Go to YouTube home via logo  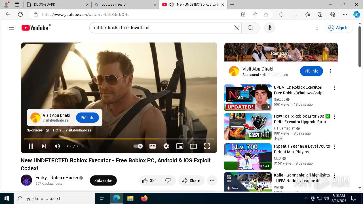point(35,28)
